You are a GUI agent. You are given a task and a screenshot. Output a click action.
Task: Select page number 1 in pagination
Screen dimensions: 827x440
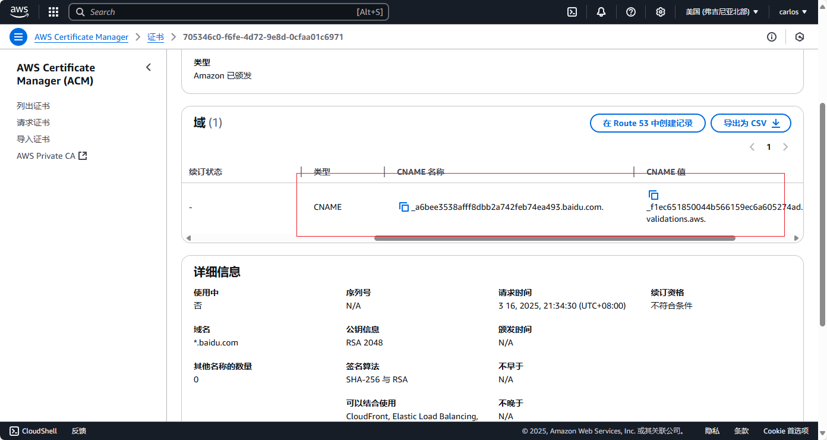(769, 147)
